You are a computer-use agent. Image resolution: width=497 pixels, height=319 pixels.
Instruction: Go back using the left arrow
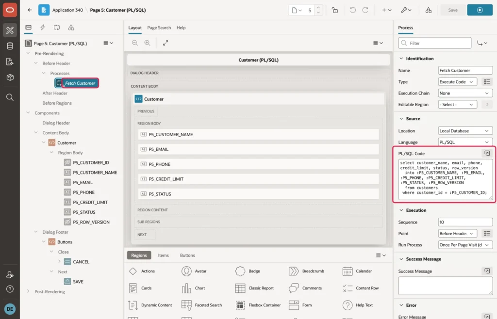coord(30,10)
